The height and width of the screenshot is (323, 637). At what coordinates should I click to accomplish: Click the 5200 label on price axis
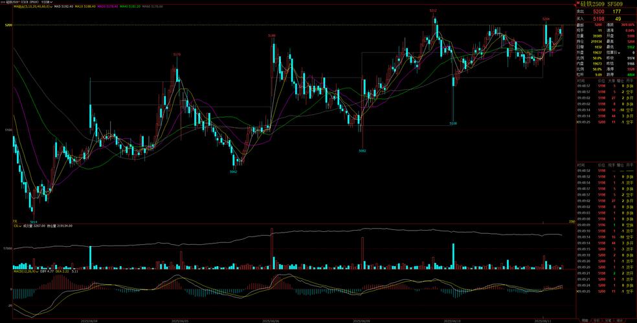tap(8, 25)
